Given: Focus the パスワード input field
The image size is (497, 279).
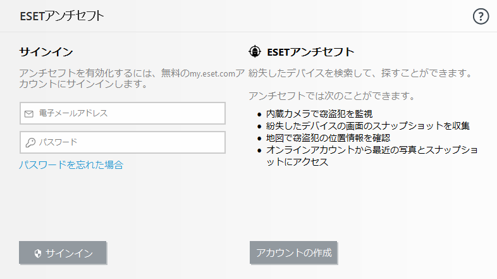Looking at the screenshot, I should [123, 142].
